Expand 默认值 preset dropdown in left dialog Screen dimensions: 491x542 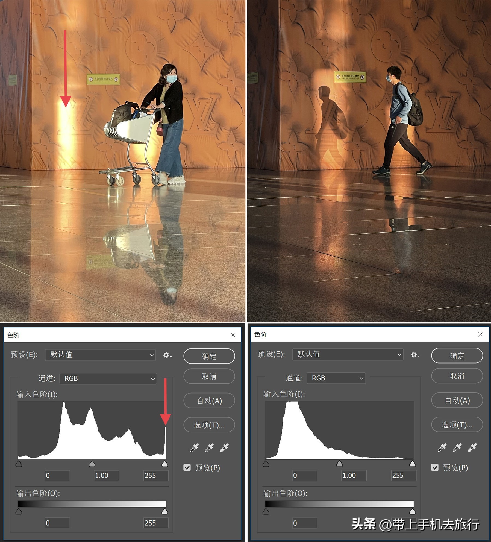tap(100, 355)
